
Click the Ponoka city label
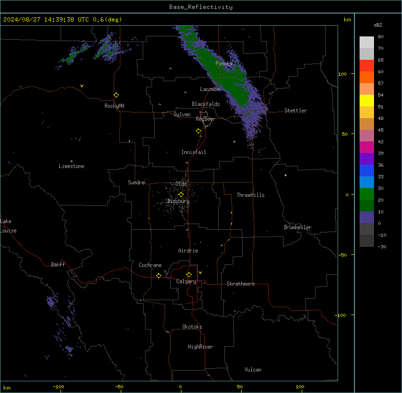pyautogui.click(x=224, y=63)
